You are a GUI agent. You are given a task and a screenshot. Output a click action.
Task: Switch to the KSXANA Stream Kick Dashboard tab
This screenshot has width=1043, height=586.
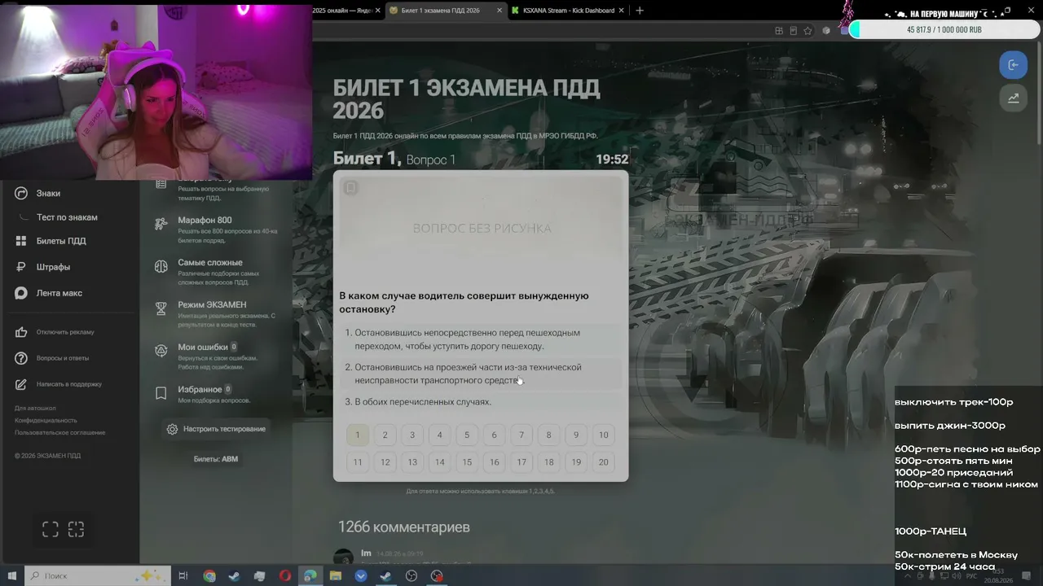coord(569,11)
